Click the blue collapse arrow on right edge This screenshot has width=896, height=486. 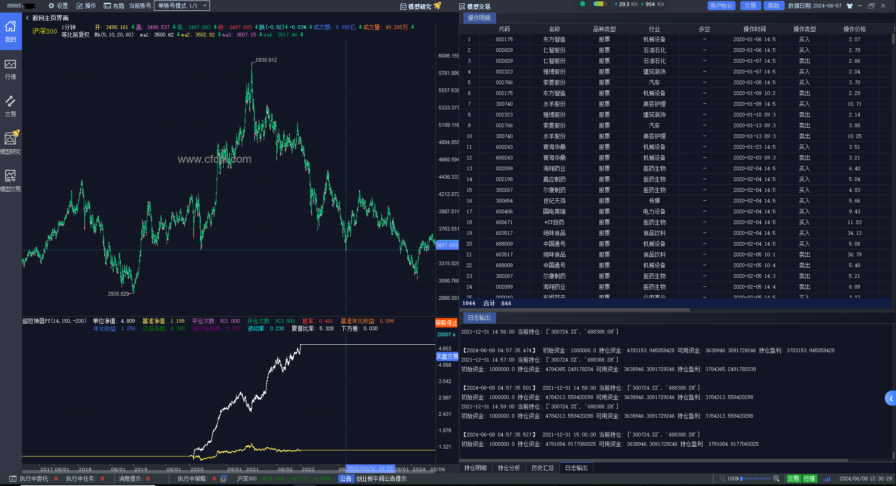coord(891,399)
